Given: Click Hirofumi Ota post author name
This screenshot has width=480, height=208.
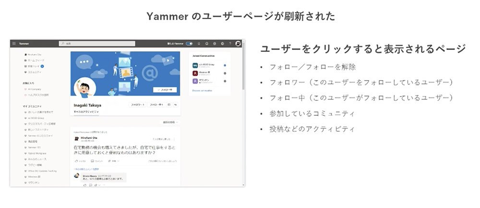Looking at the screenshot, I should point(89,138).
